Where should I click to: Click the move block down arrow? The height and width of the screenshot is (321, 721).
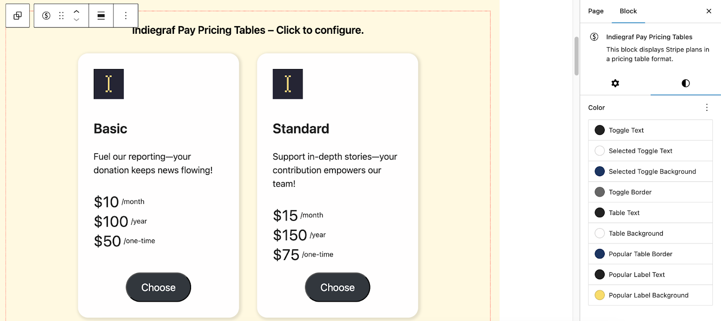(x=76, y=20)
